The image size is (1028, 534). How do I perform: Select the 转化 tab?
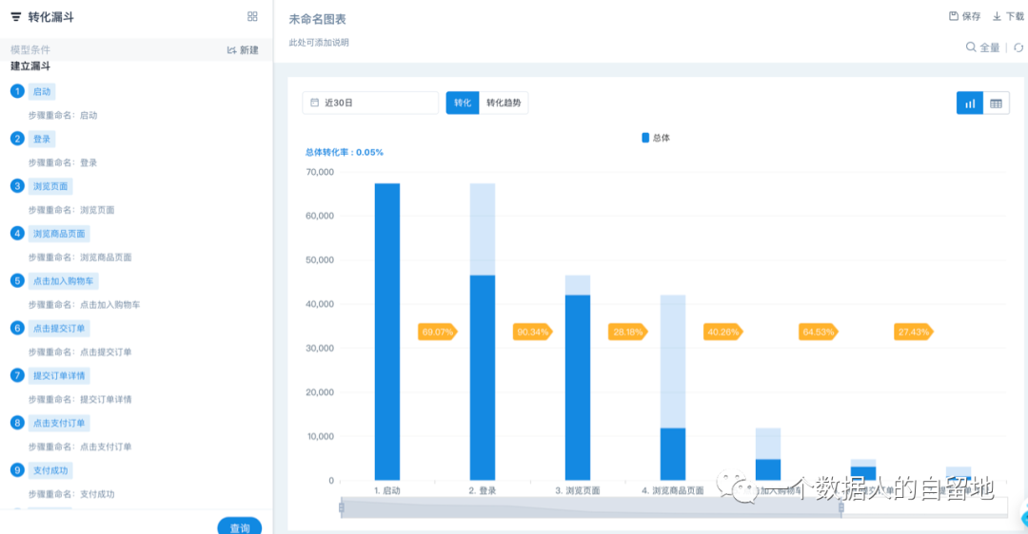(462, 103)
